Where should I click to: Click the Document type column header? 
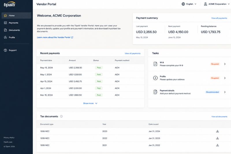point(47,124)
